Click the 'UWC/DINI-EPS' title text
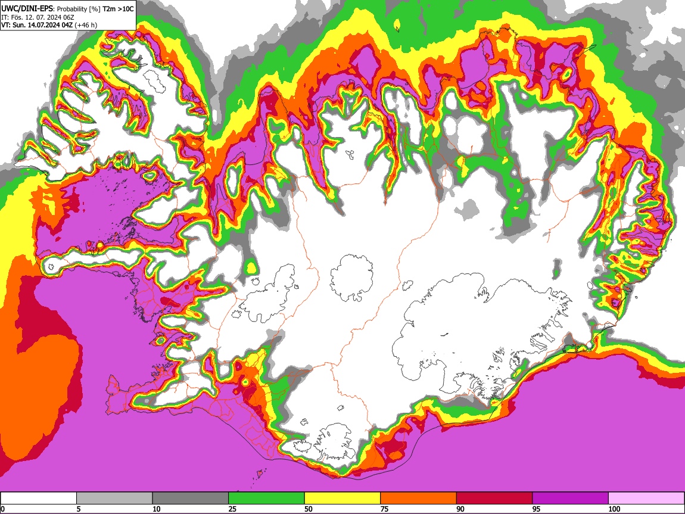This screenshot has width=685, height=514. [x=28, y=8]
